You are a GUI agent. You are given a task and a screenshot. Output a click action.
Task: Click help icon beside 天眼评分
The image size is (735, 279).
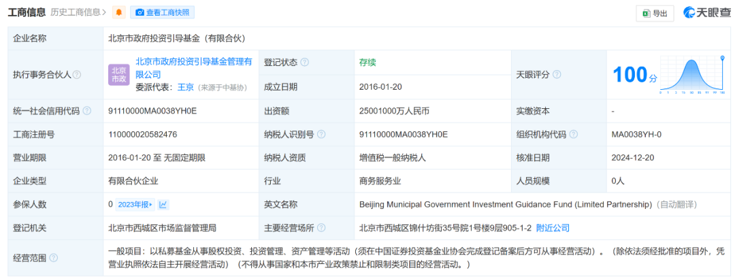click(x=557, y=74)
